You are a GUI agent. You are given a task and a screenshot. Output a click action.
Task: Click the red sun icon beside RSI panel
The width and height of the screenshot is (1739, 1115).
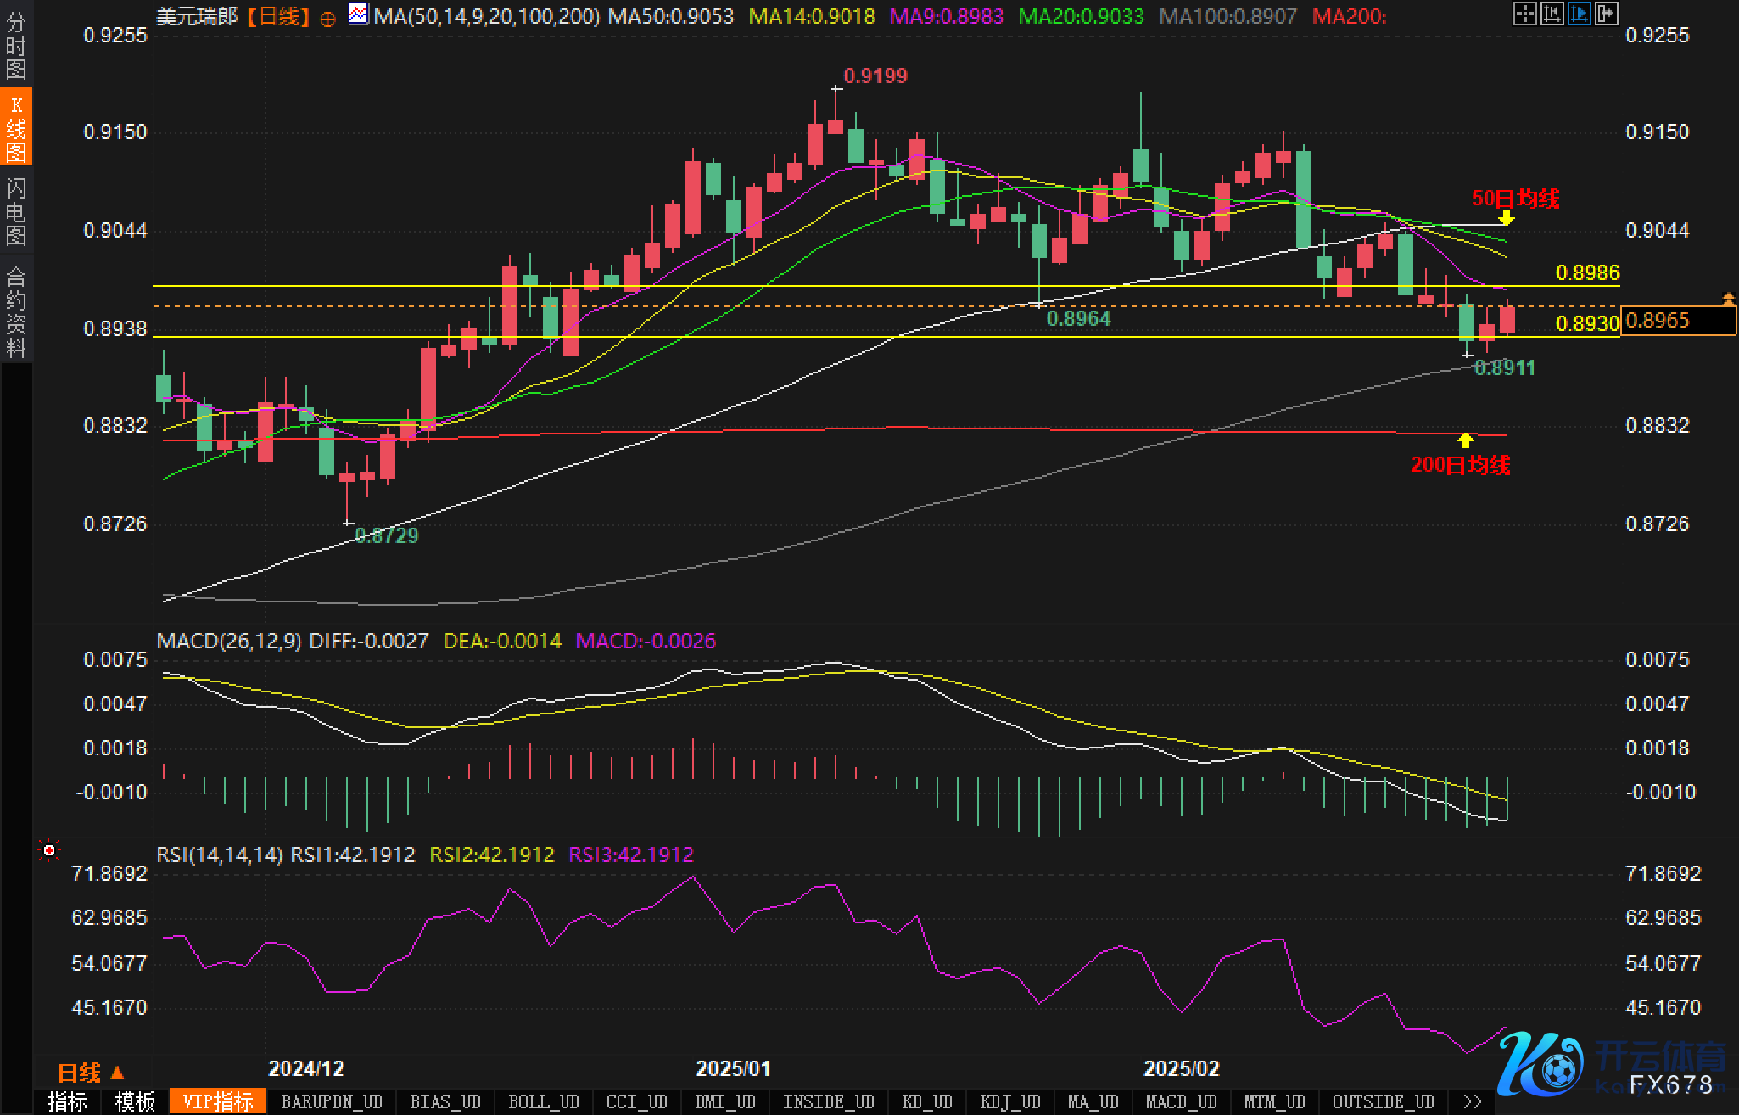(x=49, y=850)
